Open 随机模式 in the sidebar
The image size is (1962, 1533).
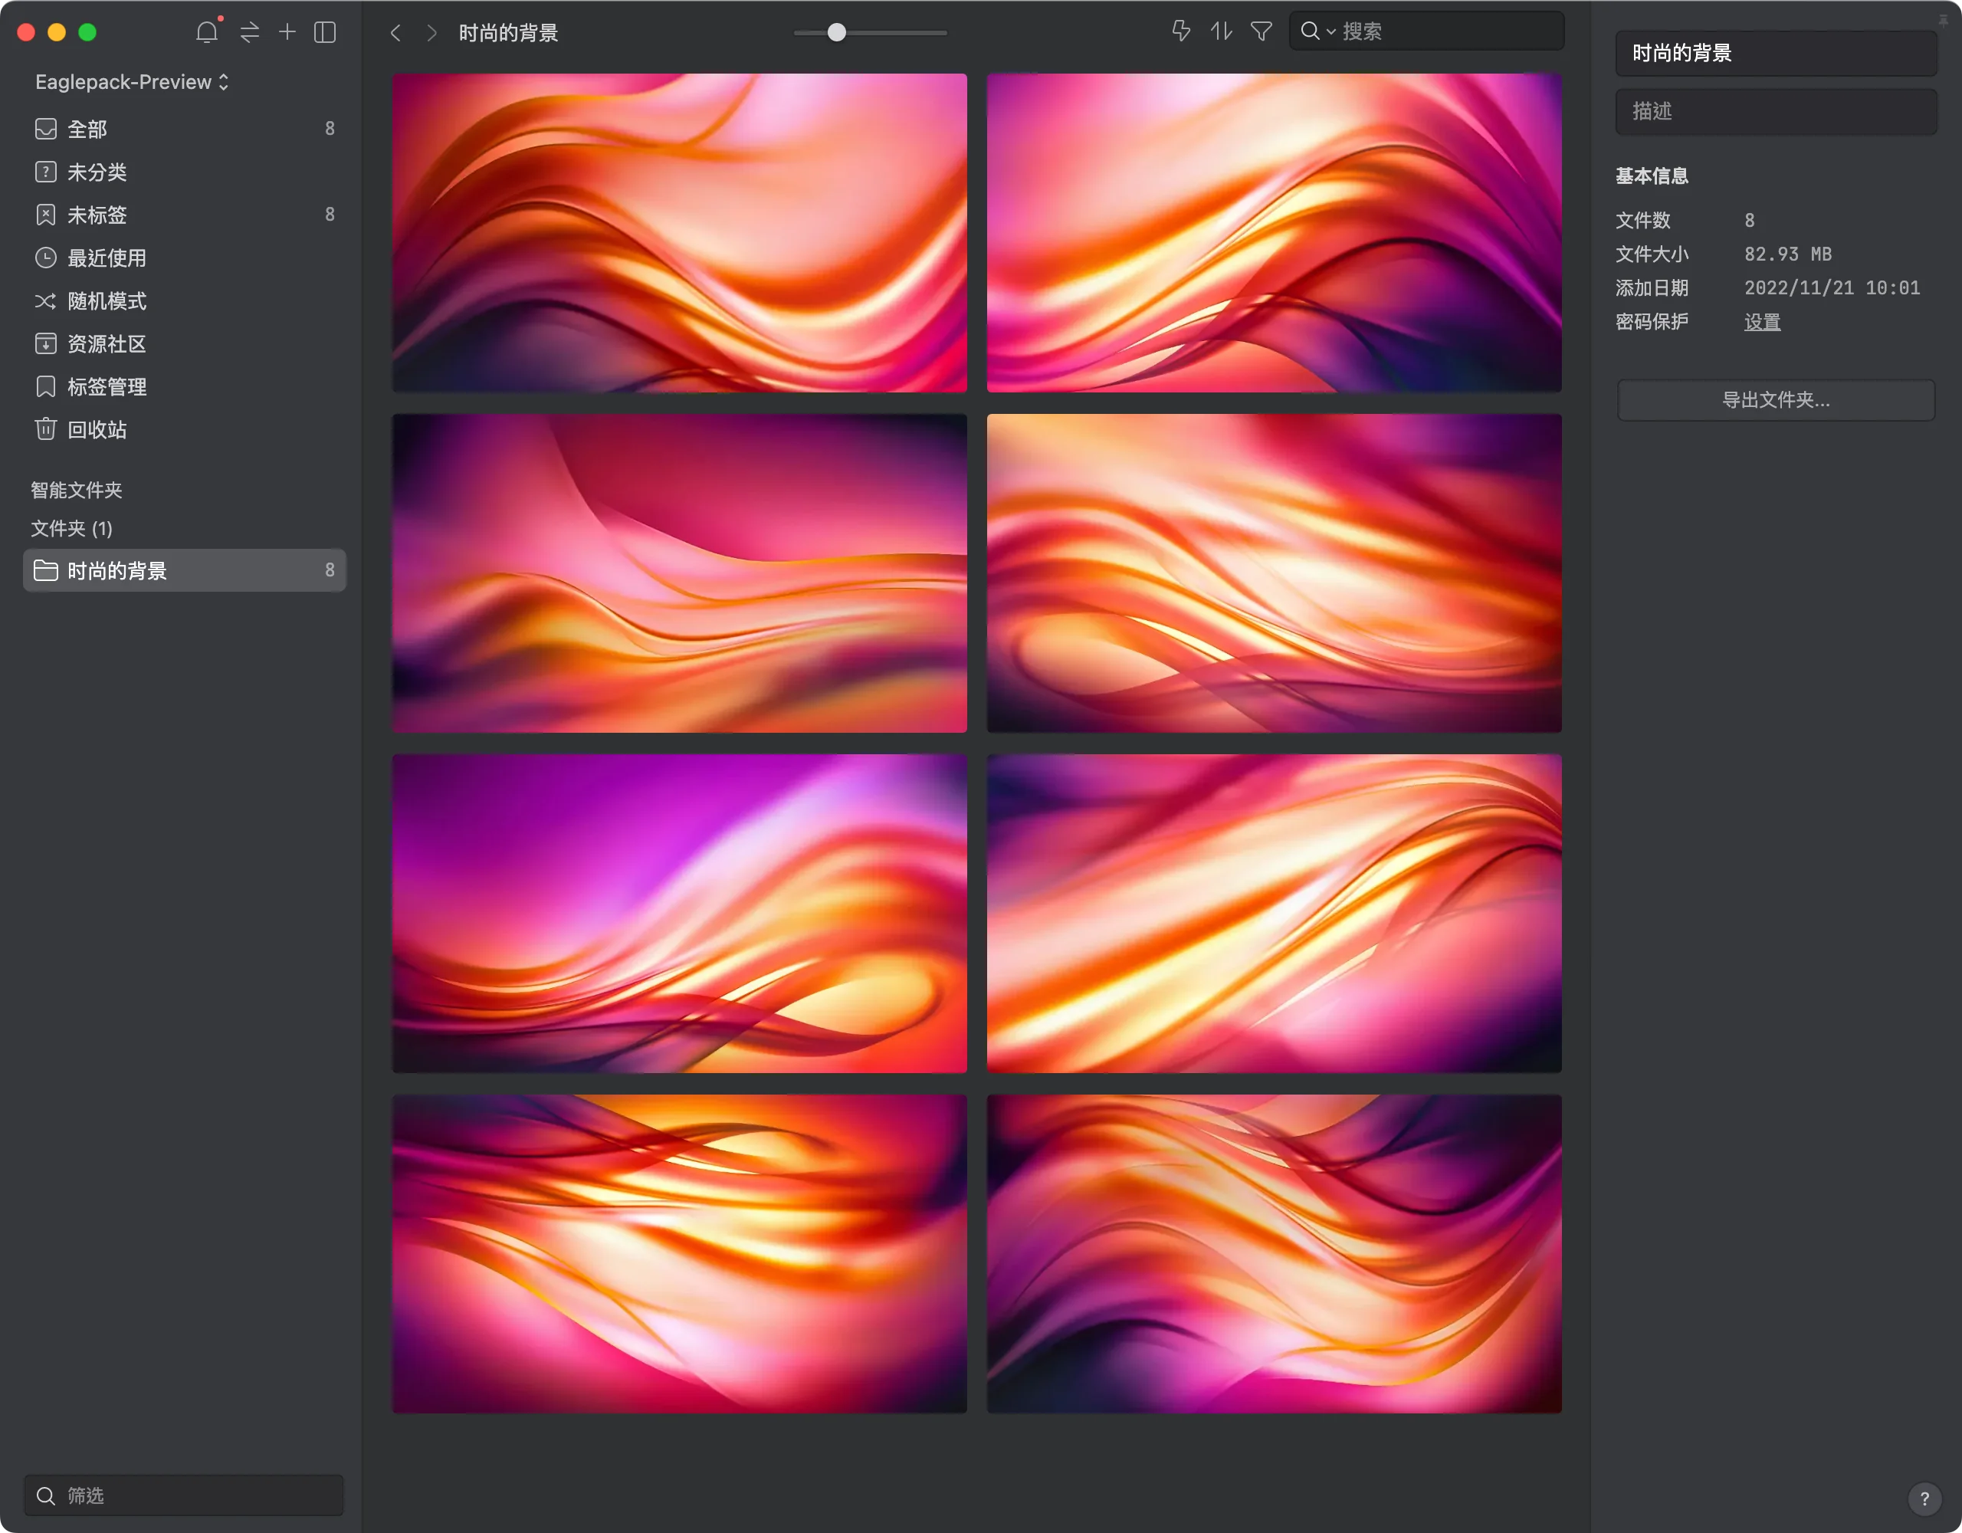(184, 301)
